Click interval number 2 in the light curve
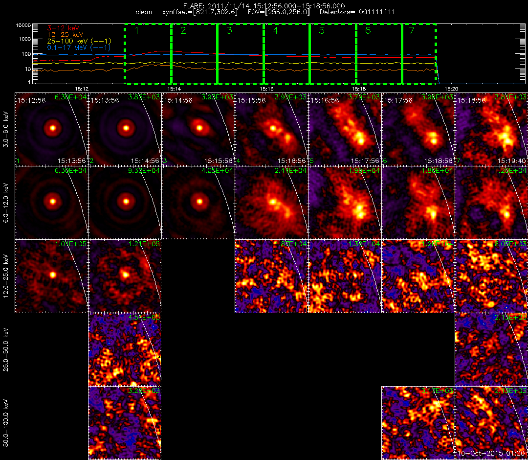Screen dimensions: 528x460 pos(183,31)
